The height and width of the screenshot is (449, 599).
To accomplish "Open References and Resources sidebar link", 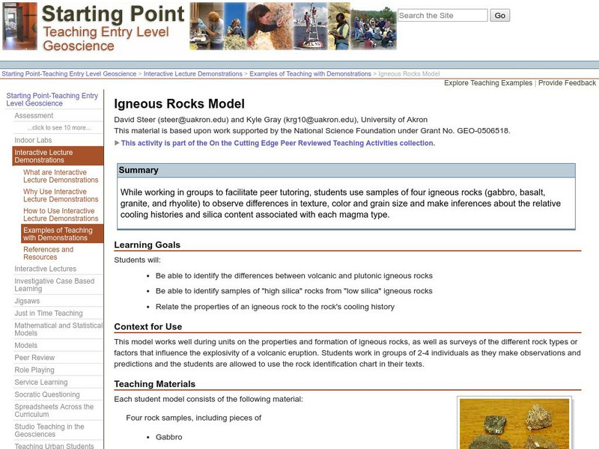I will pos(48,253).
